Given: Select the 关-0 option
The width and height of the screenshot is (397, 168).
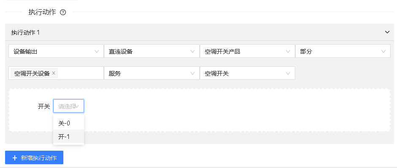Looking at the screenshot, I should pyautogui.click(x=68, y=123).
